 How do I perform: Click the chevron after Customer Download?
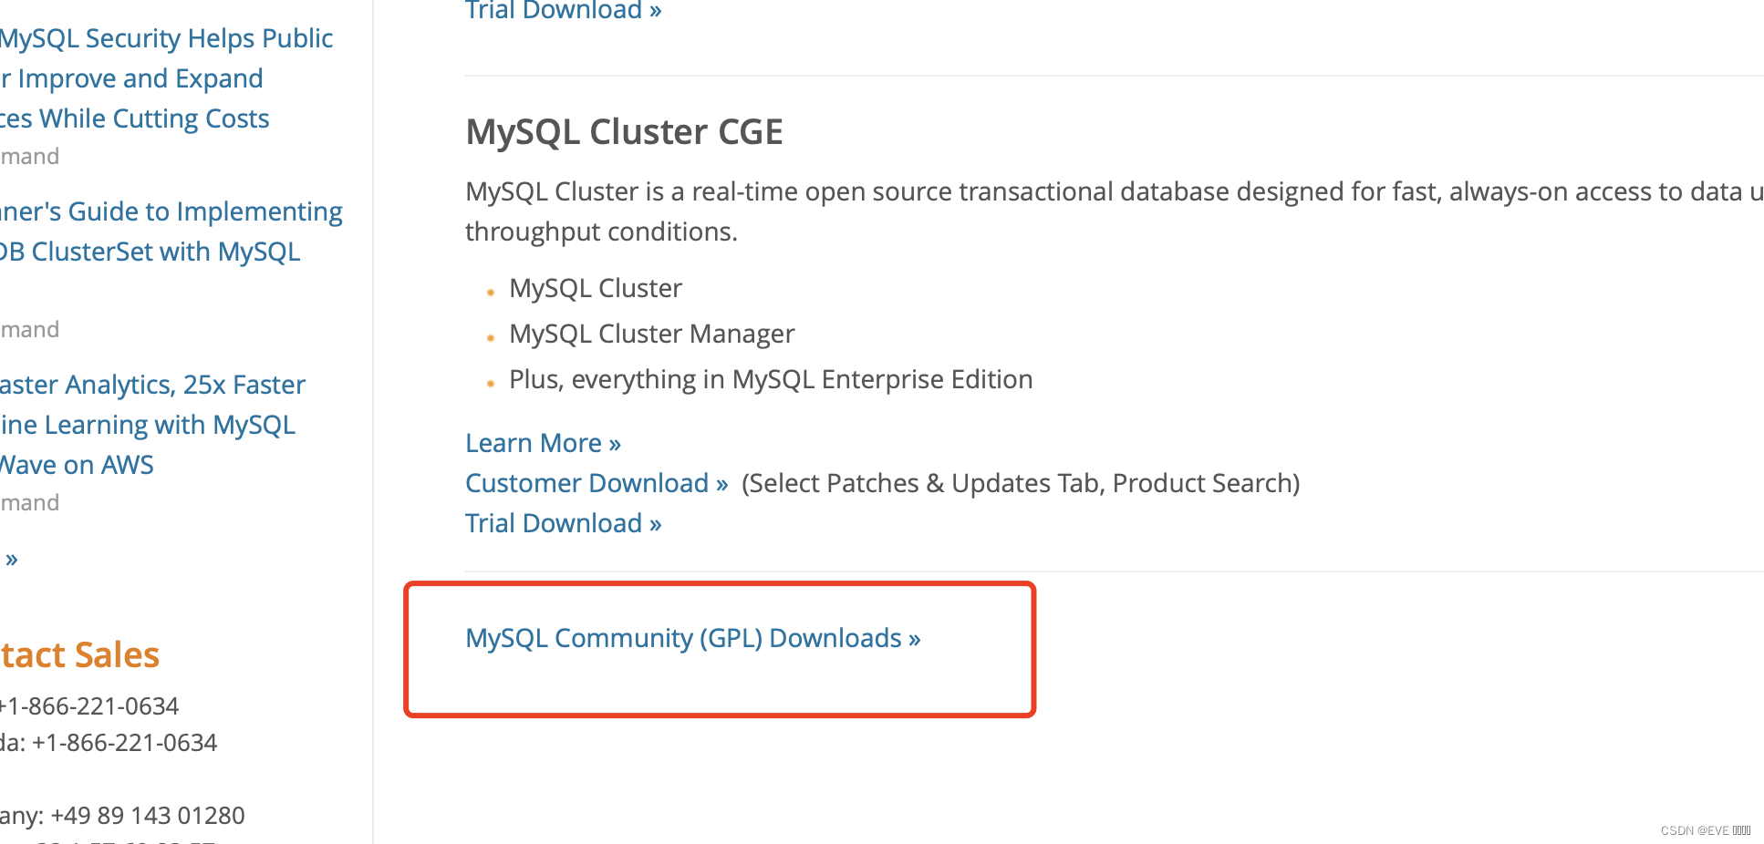(722, 482)
